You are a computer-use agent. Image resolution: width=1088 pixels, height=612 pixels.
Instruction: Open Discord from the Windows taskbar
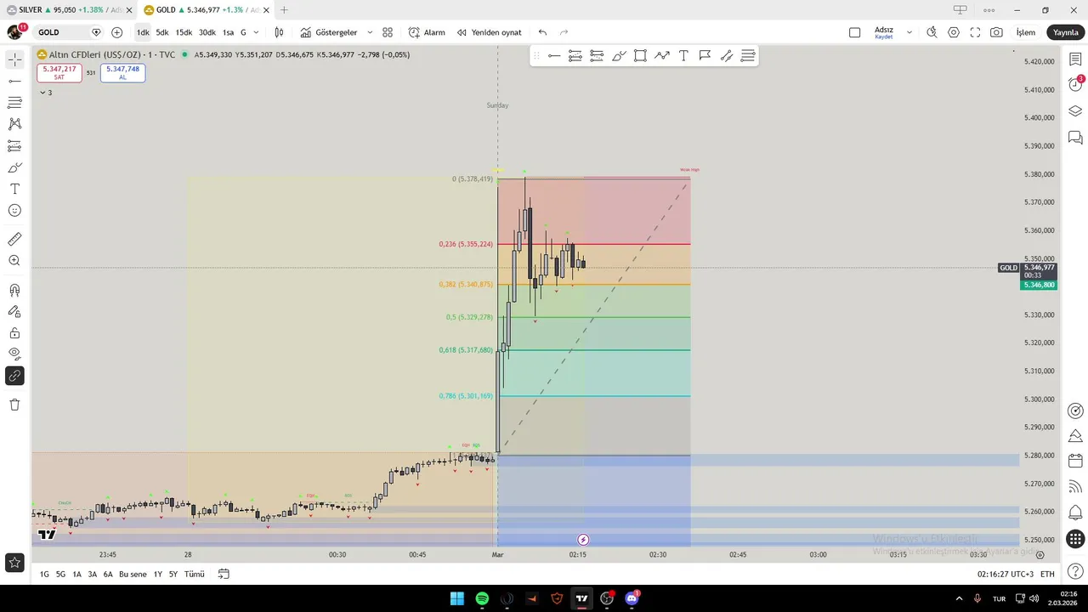632,598
